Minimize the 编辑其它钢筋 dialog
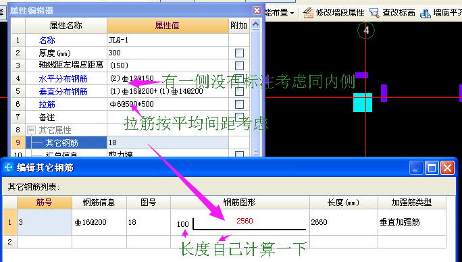 tap(416, 168)
